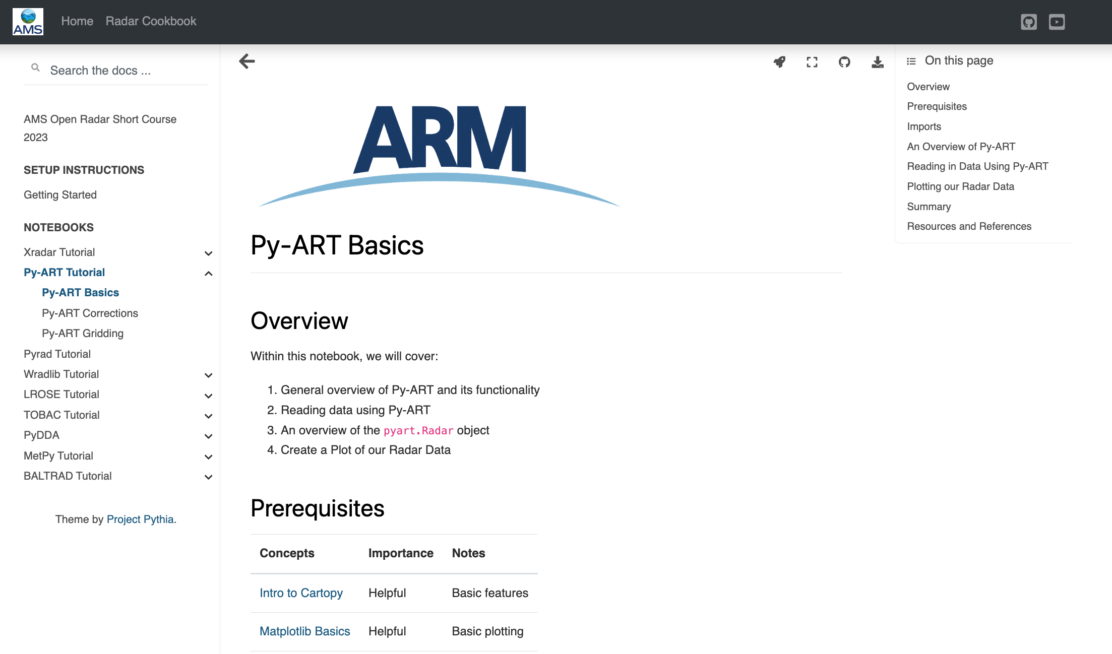This screenshot has height=654, width=1112.
Task: Expand the Xradar Tutorial section
Action: (208, 253)
